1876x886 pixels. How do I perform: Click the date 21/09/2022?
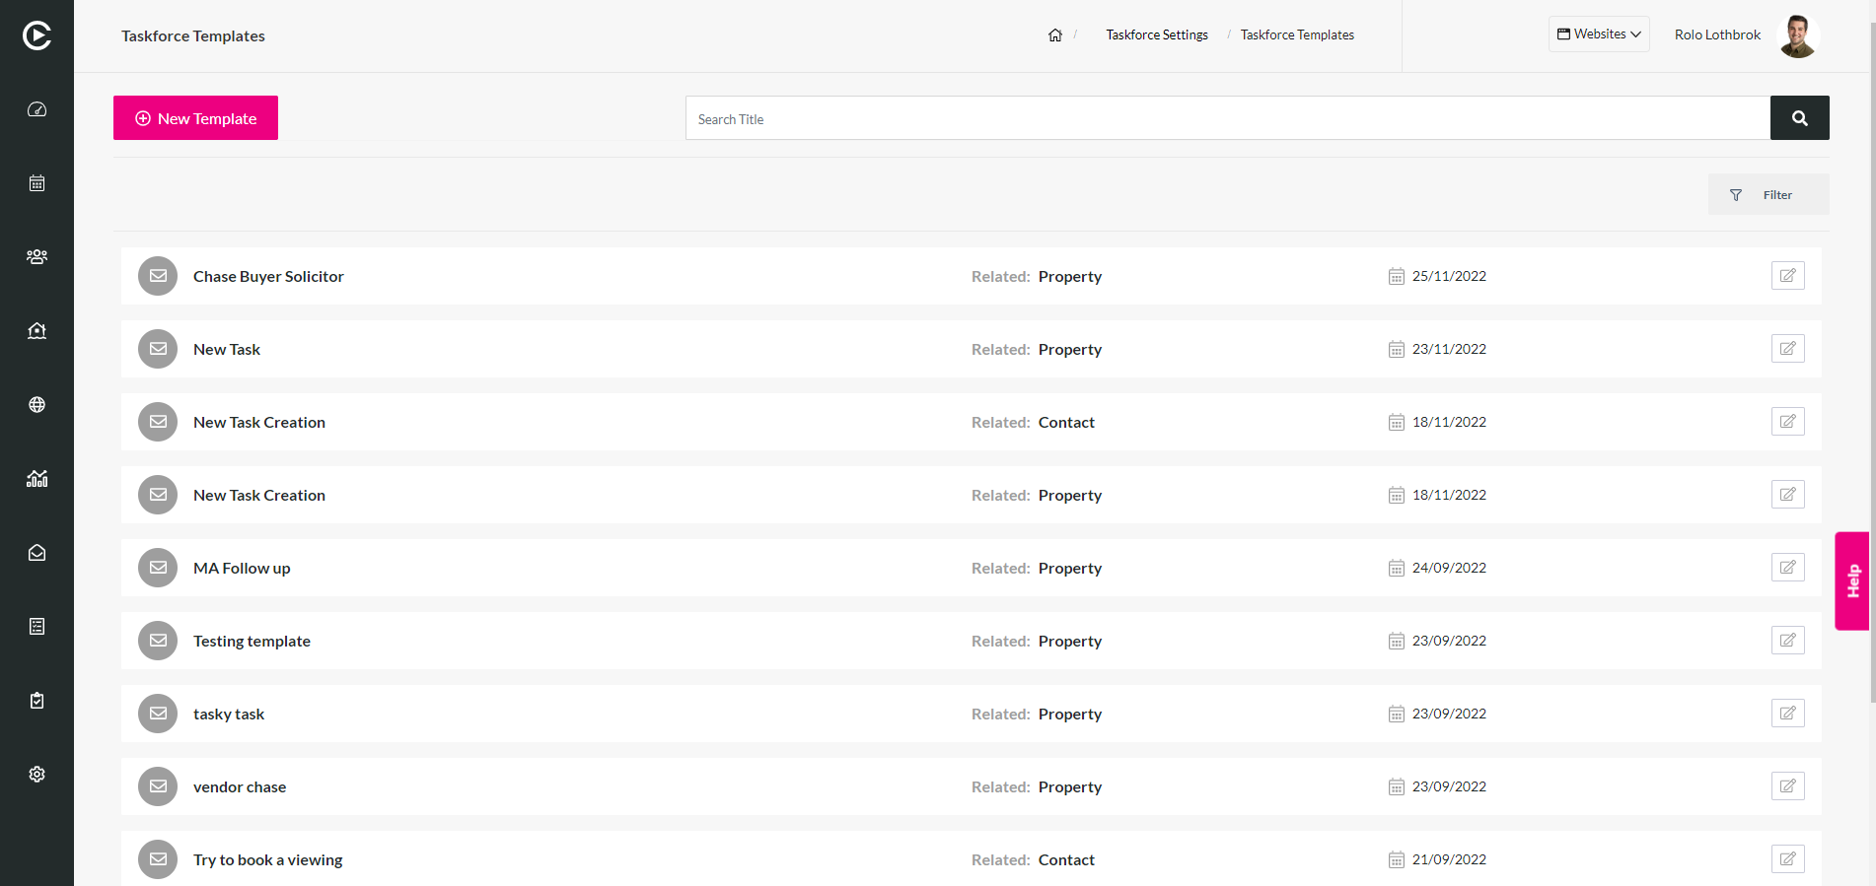[1449, 859]
